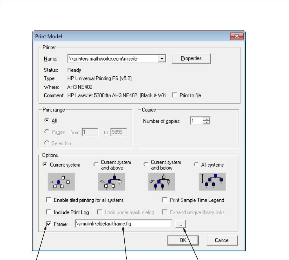Select the Selection print range option
Viewport: 289px width, 260px height.
[x=47, y=143]
